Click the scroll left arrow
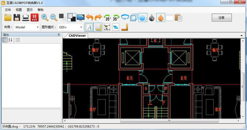247x130 pixels. (x=65, y=121)
